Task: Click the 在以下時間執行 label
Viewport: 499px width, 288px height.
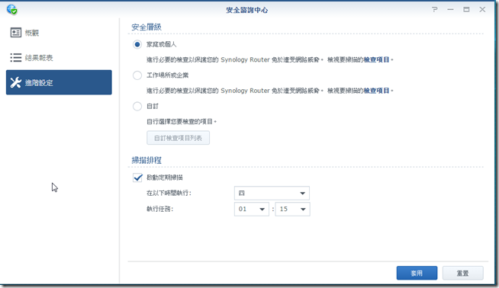Action: 169,193
